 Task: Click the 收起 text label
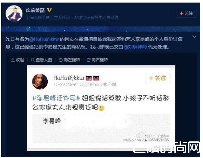coord(20,60)
